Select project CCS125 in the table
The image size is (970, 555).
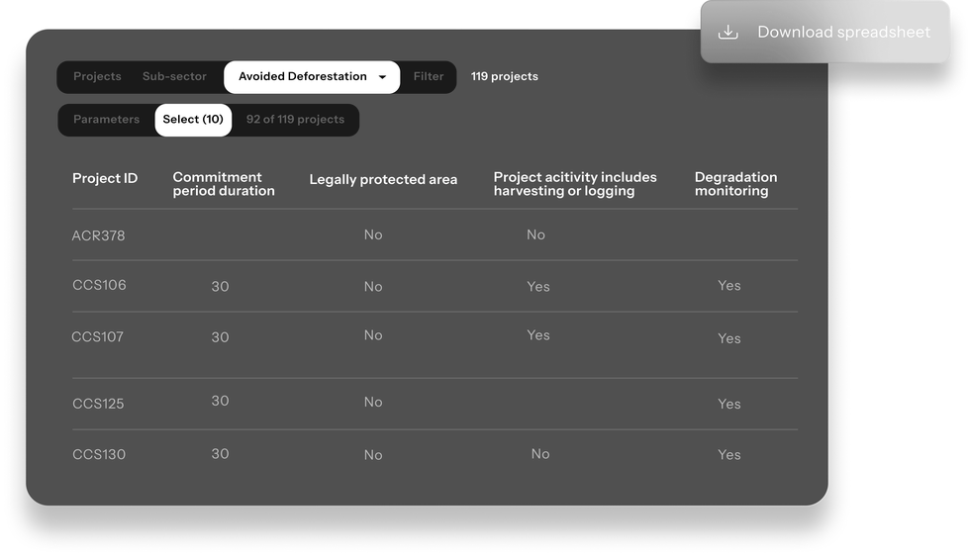435,405
